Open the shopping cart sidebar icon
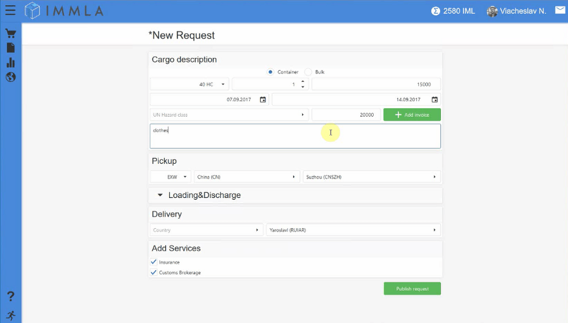568x323 pixels. click(x=10, y=34)
